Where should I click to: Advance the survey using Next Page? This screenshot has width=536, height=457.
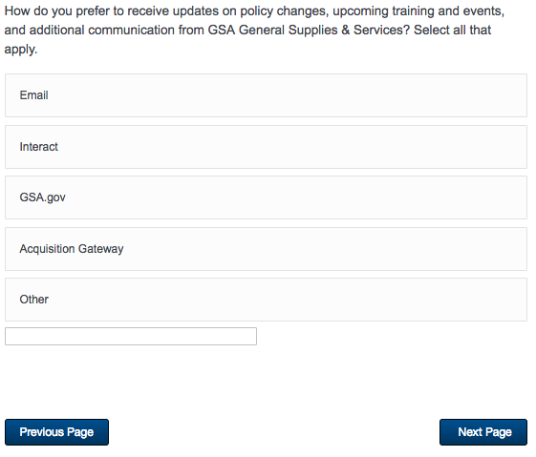[x=483, y=432]
